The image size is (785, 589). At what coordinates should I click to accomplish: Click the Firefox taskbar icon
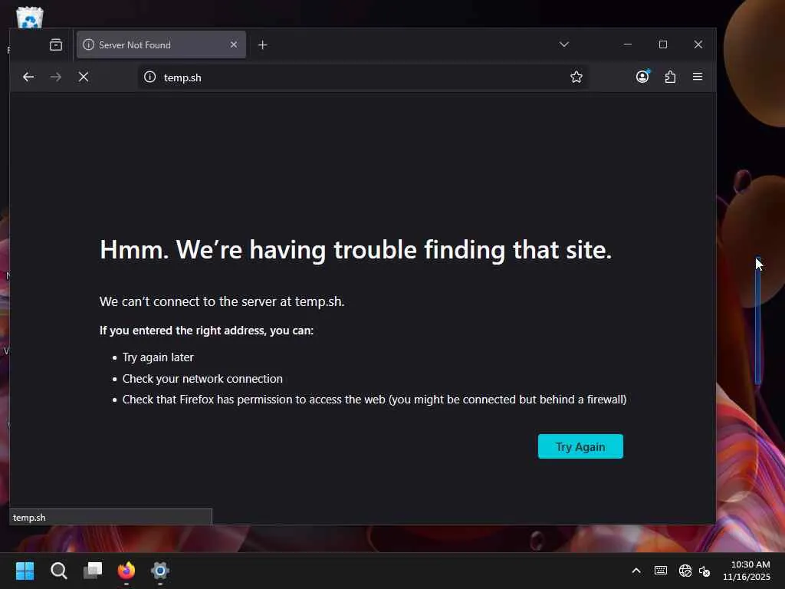(126, 571)
